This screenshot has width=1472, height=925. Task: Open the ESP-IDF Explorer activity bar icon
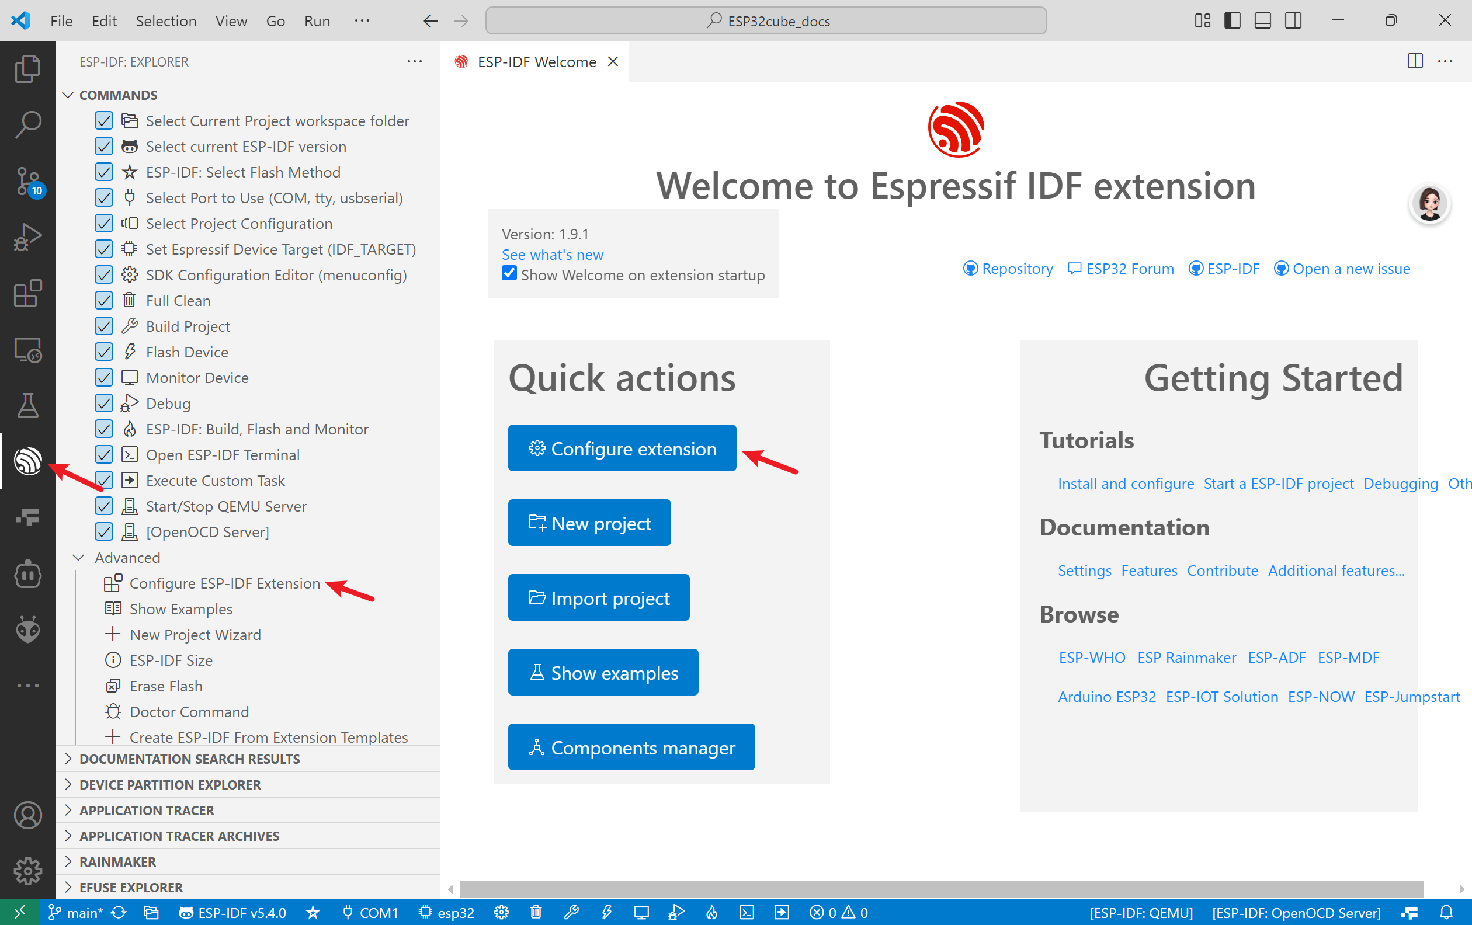click(27, 461)
